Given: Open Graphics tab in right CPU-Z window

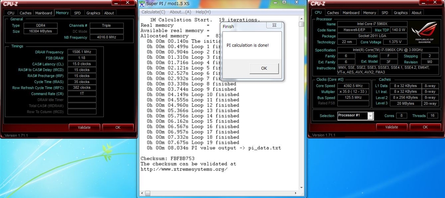Looking at the screenshot, I should 400,13.
